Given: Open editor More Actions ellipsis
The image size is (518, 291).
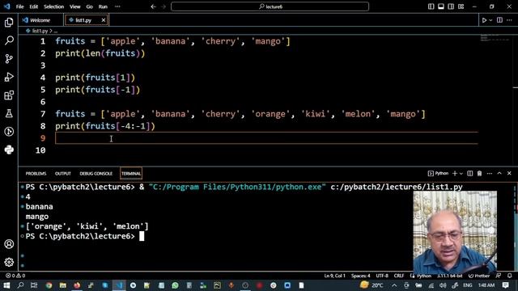Looking at the screenshot, I should 509,20.
